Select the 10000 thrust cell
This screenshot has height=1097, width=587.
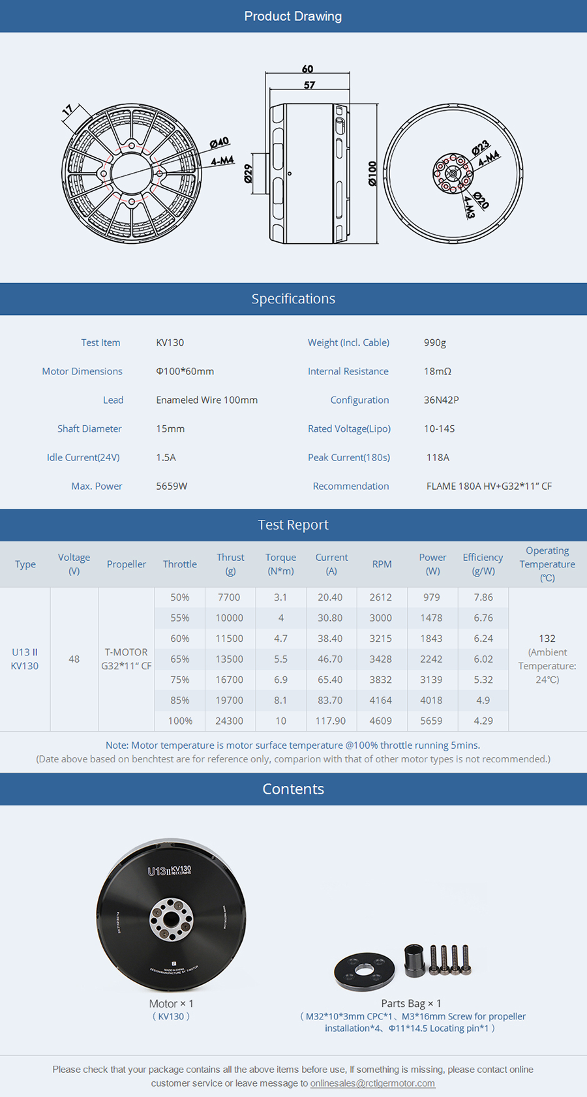229,618
